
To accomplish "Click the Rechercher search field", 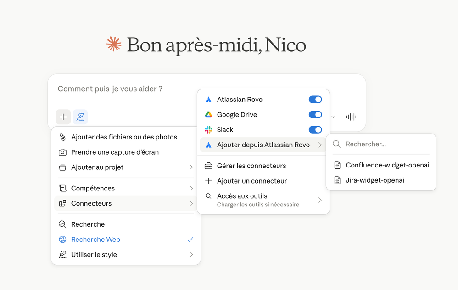I will click(381, 144).
